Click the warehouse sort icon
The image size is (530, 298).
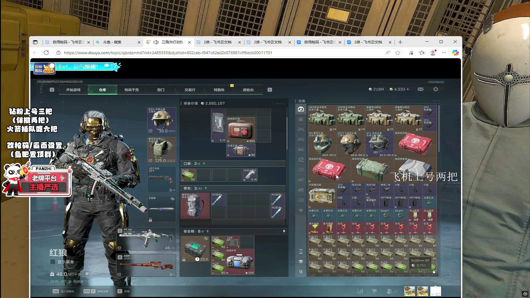click(301, 272)
